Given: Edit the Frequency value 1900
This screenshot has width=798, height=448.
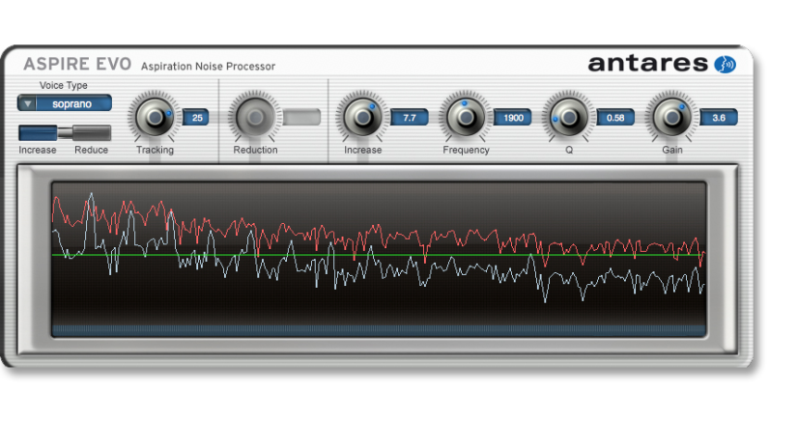Looking at the screenshot, I should [513, 118].
